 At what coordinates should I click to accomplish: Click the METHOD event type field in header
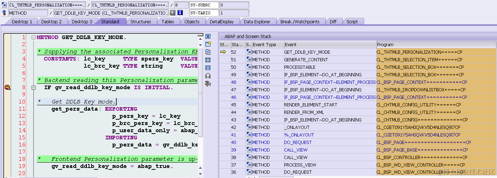tap(28, 13)
